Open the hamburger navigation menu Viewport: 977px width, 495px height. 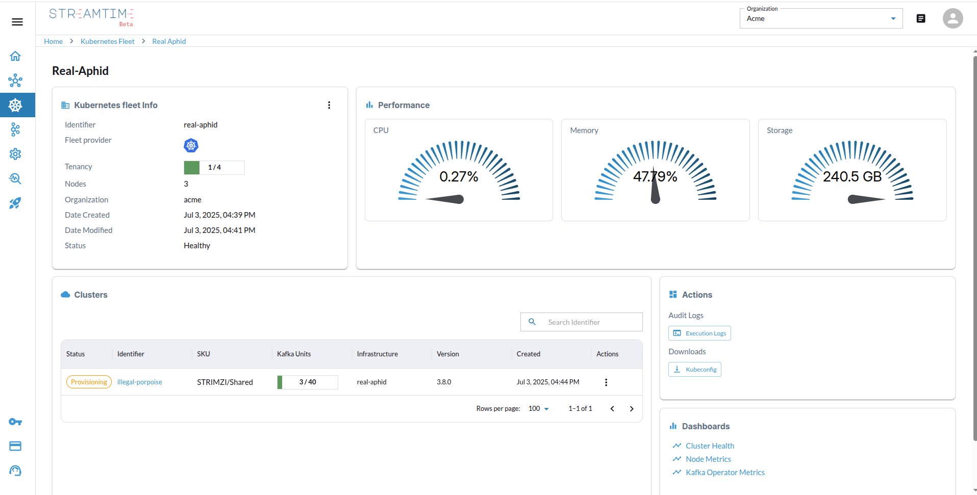point(17,22)
